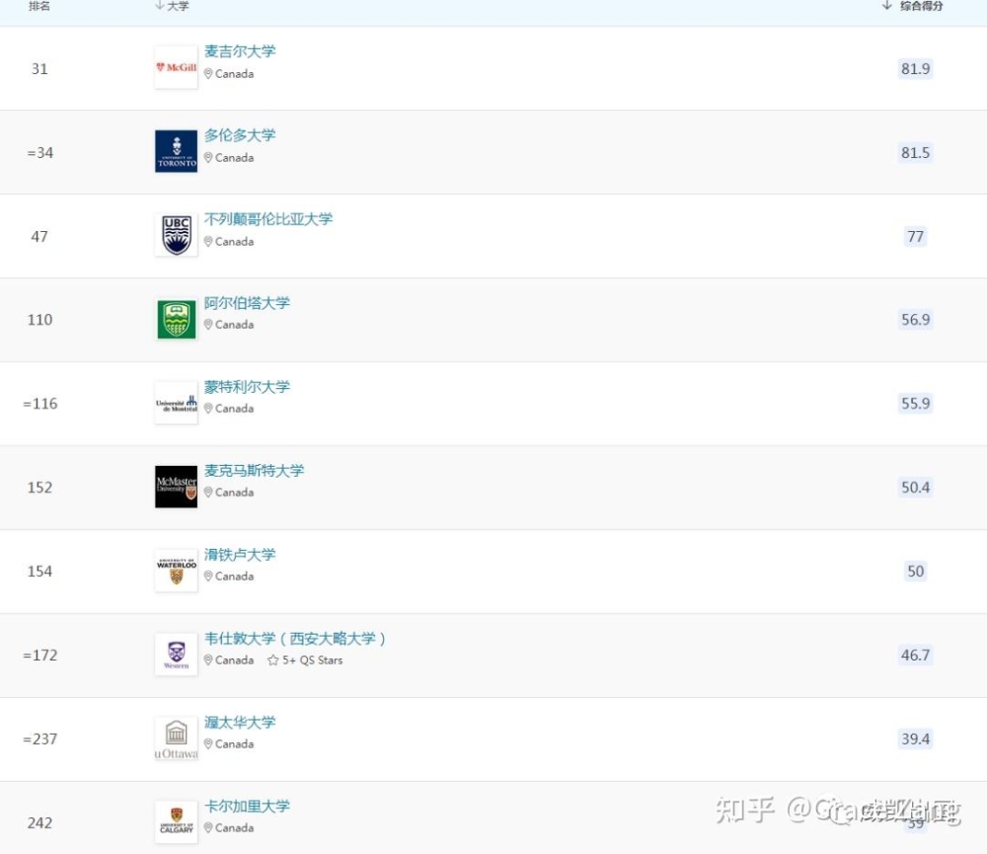Click the location pin under 麦克马斯特大学
Image resolution: width=987 pixels, height=854 pixels.
[208, 492]
